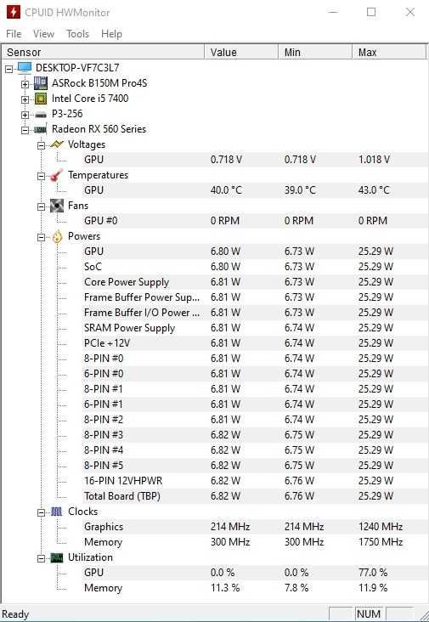Open the Tools menu
This screenshot has height=622, width=429.
point(77,34)
